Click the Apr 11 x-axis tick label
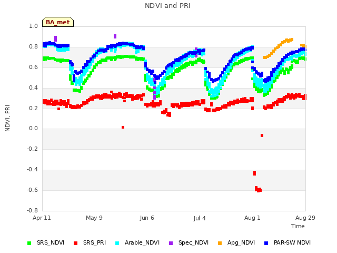337x253 pixels. [x=42, y=218]
